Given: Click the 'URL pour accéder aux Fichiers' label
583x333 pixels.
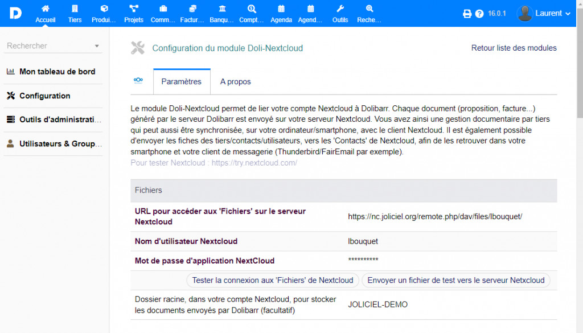Looking at the screenshot, I should pyautogui.click(x=220, y=216).
